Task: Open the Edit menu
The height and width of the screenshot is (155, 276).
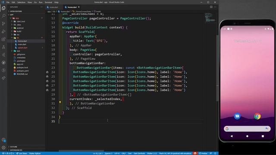Action: tap(13, 2)
